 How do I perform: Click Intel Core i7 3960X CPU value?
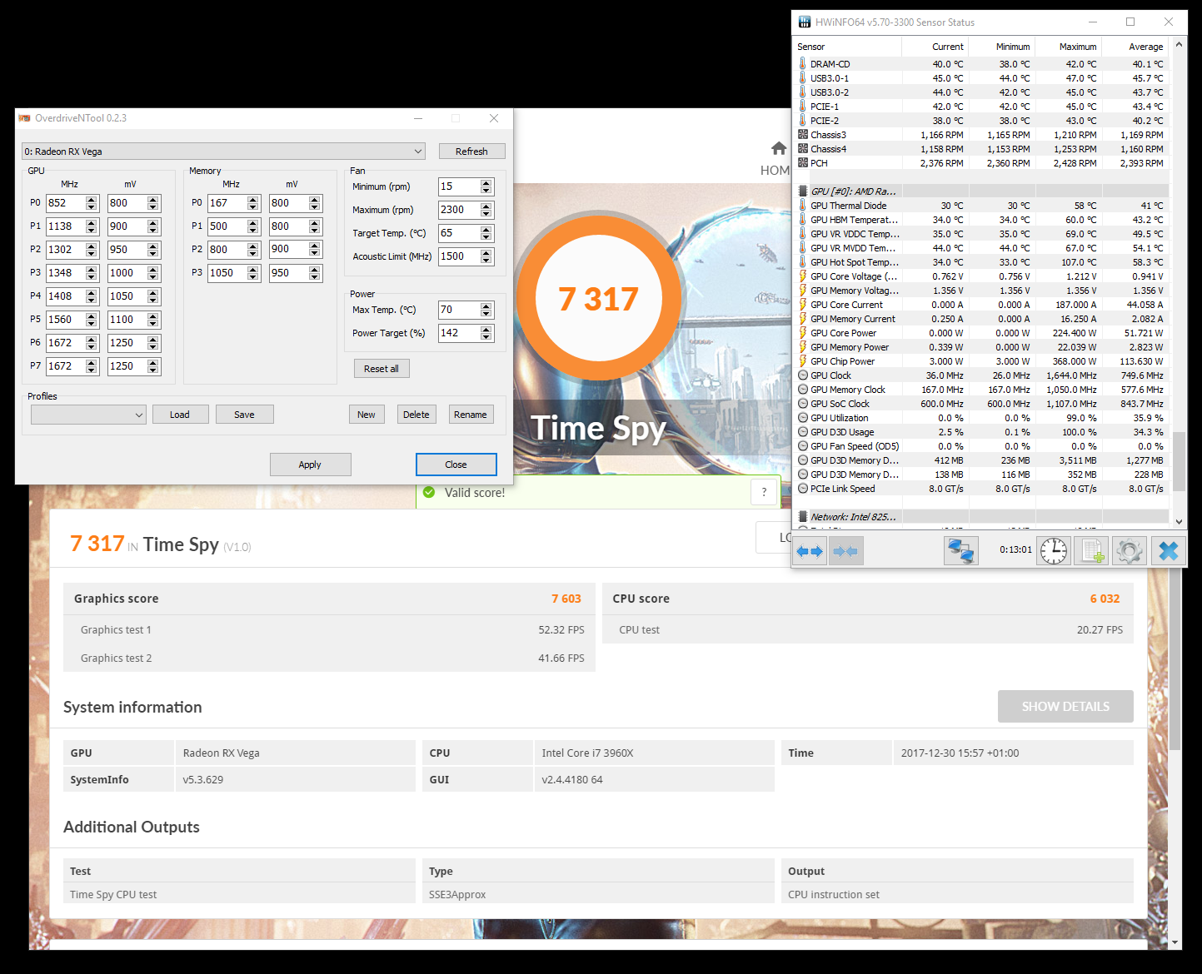tap(587, 753)
